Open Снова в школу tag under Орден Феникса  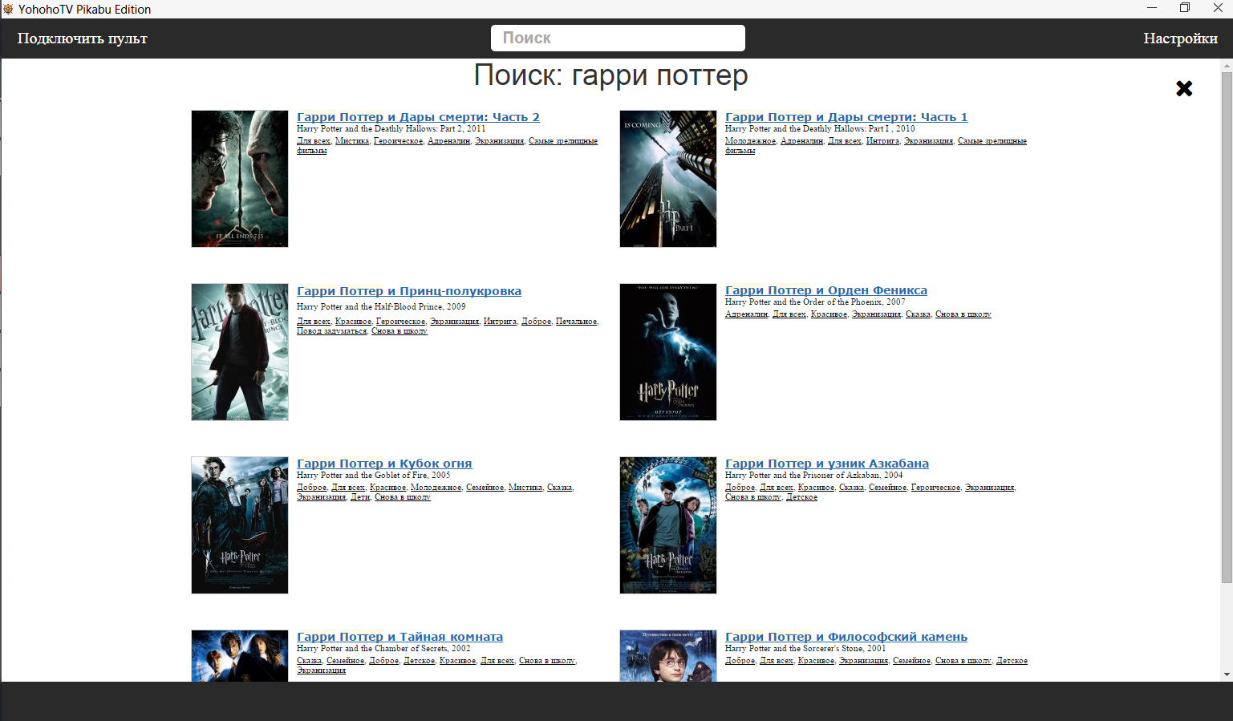click(963, 314)
